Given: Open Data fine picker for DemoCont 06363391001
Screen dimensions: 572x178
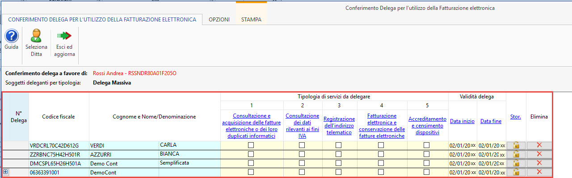Looking at the screenshot, I should point(492,172).
